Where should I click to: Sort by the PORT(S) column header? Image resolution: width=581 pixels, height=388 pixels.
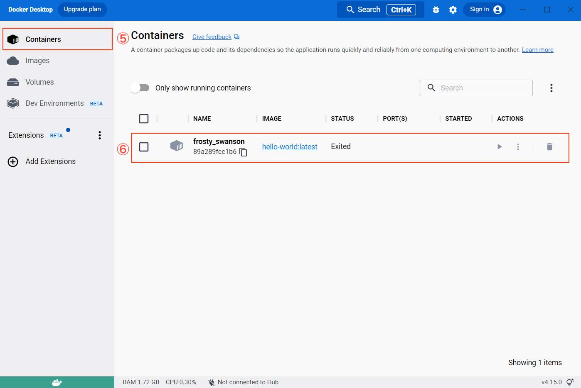[395, 119]
